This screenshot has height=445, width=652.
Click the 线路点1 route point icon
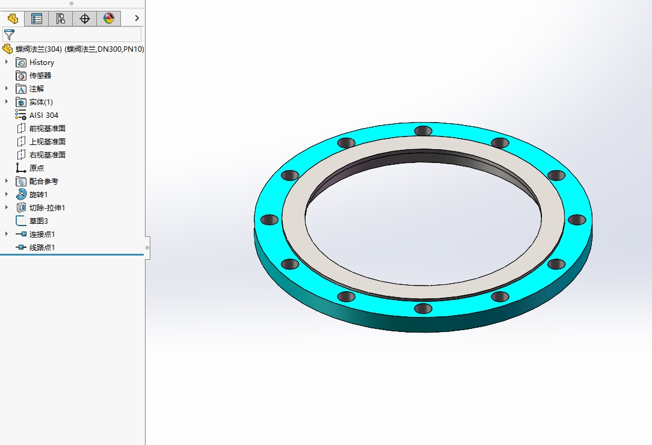(x=21, y=247)
